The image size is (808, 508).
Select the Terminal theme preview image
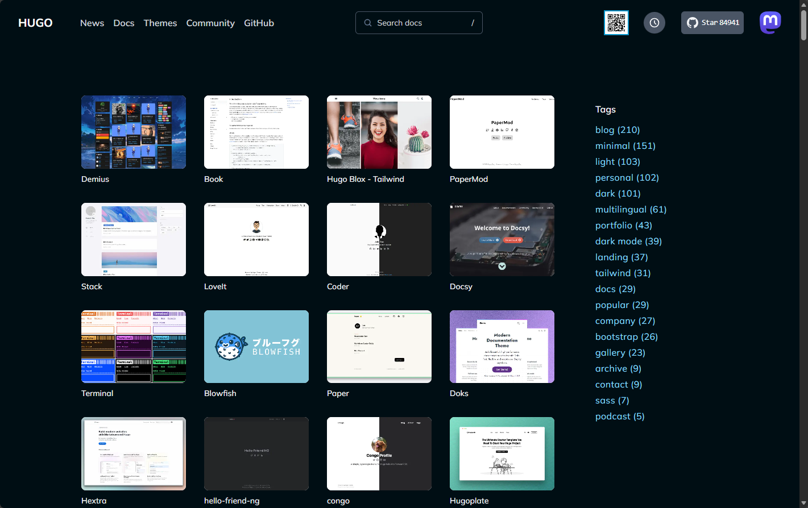(x=133, y=347)
